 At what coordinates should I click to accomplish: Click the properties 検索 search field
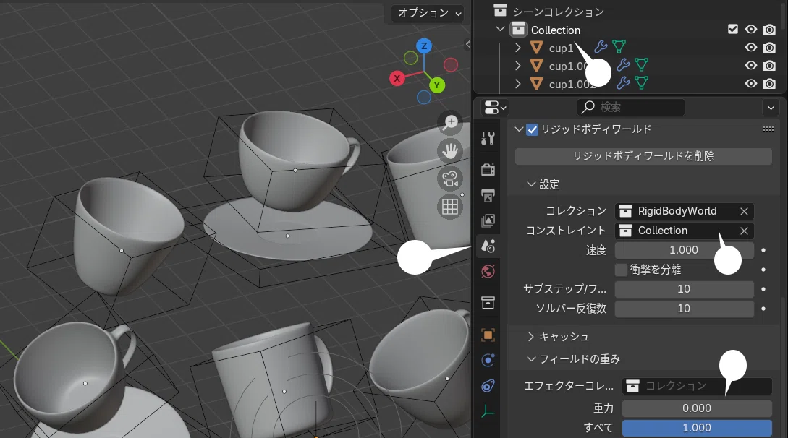(631, 107)
